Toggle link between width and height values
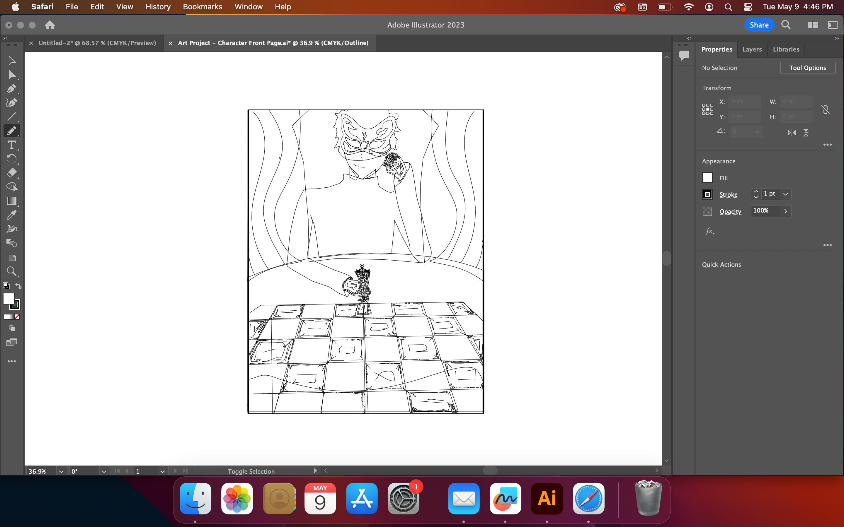Viewport: 844px width, 527px height. click(x=826, y=109)
